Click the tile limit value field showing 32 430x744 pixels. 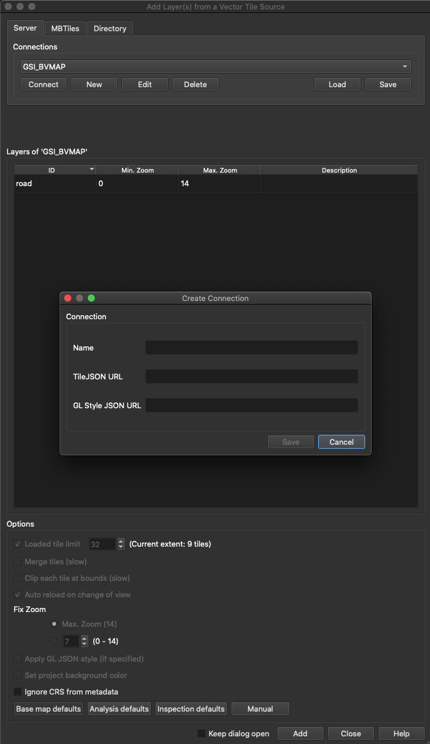pos(102,544)
